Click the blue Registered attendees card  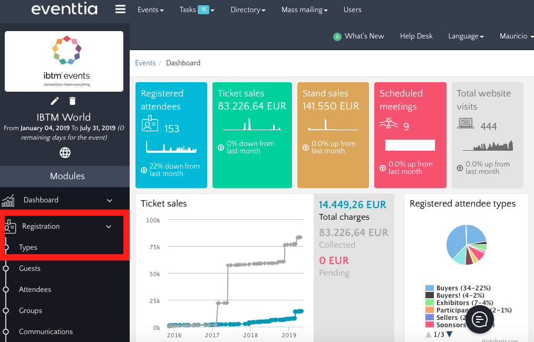pos(171,135)
